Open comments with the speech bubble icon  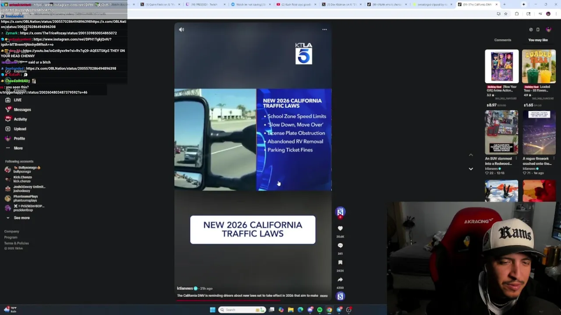tap(340, 245)
